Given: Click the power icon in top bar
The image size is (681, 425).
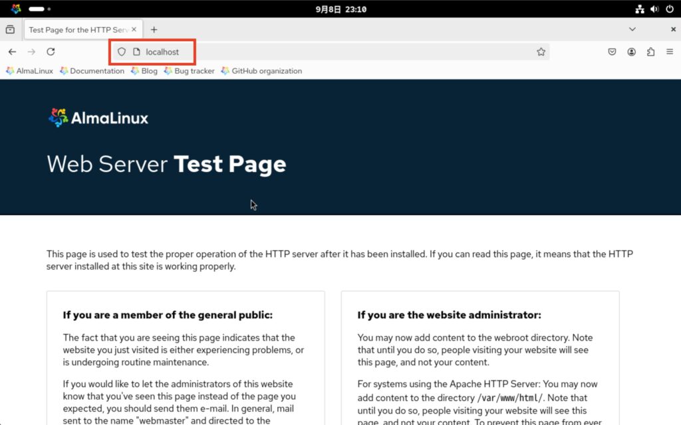Looking at the screenshot, I should pos(669,9).
